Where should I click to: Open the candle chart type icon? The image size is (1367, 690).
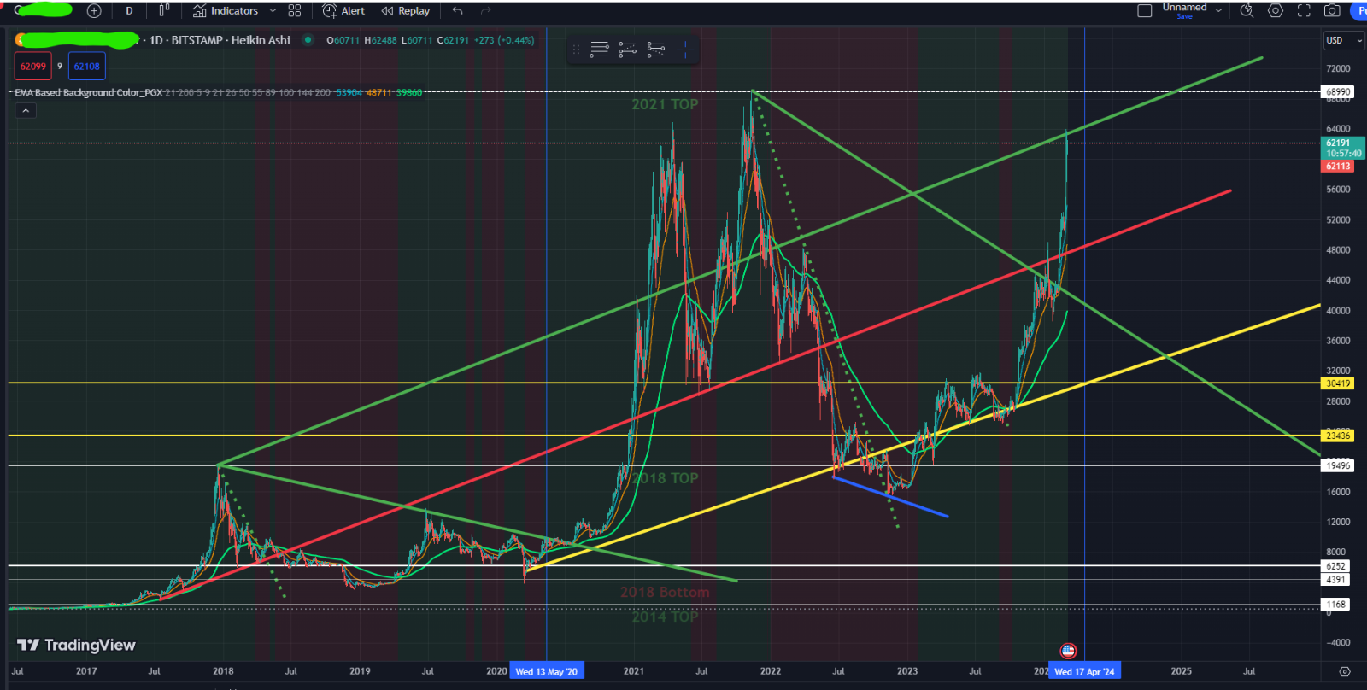coord(164,10)
